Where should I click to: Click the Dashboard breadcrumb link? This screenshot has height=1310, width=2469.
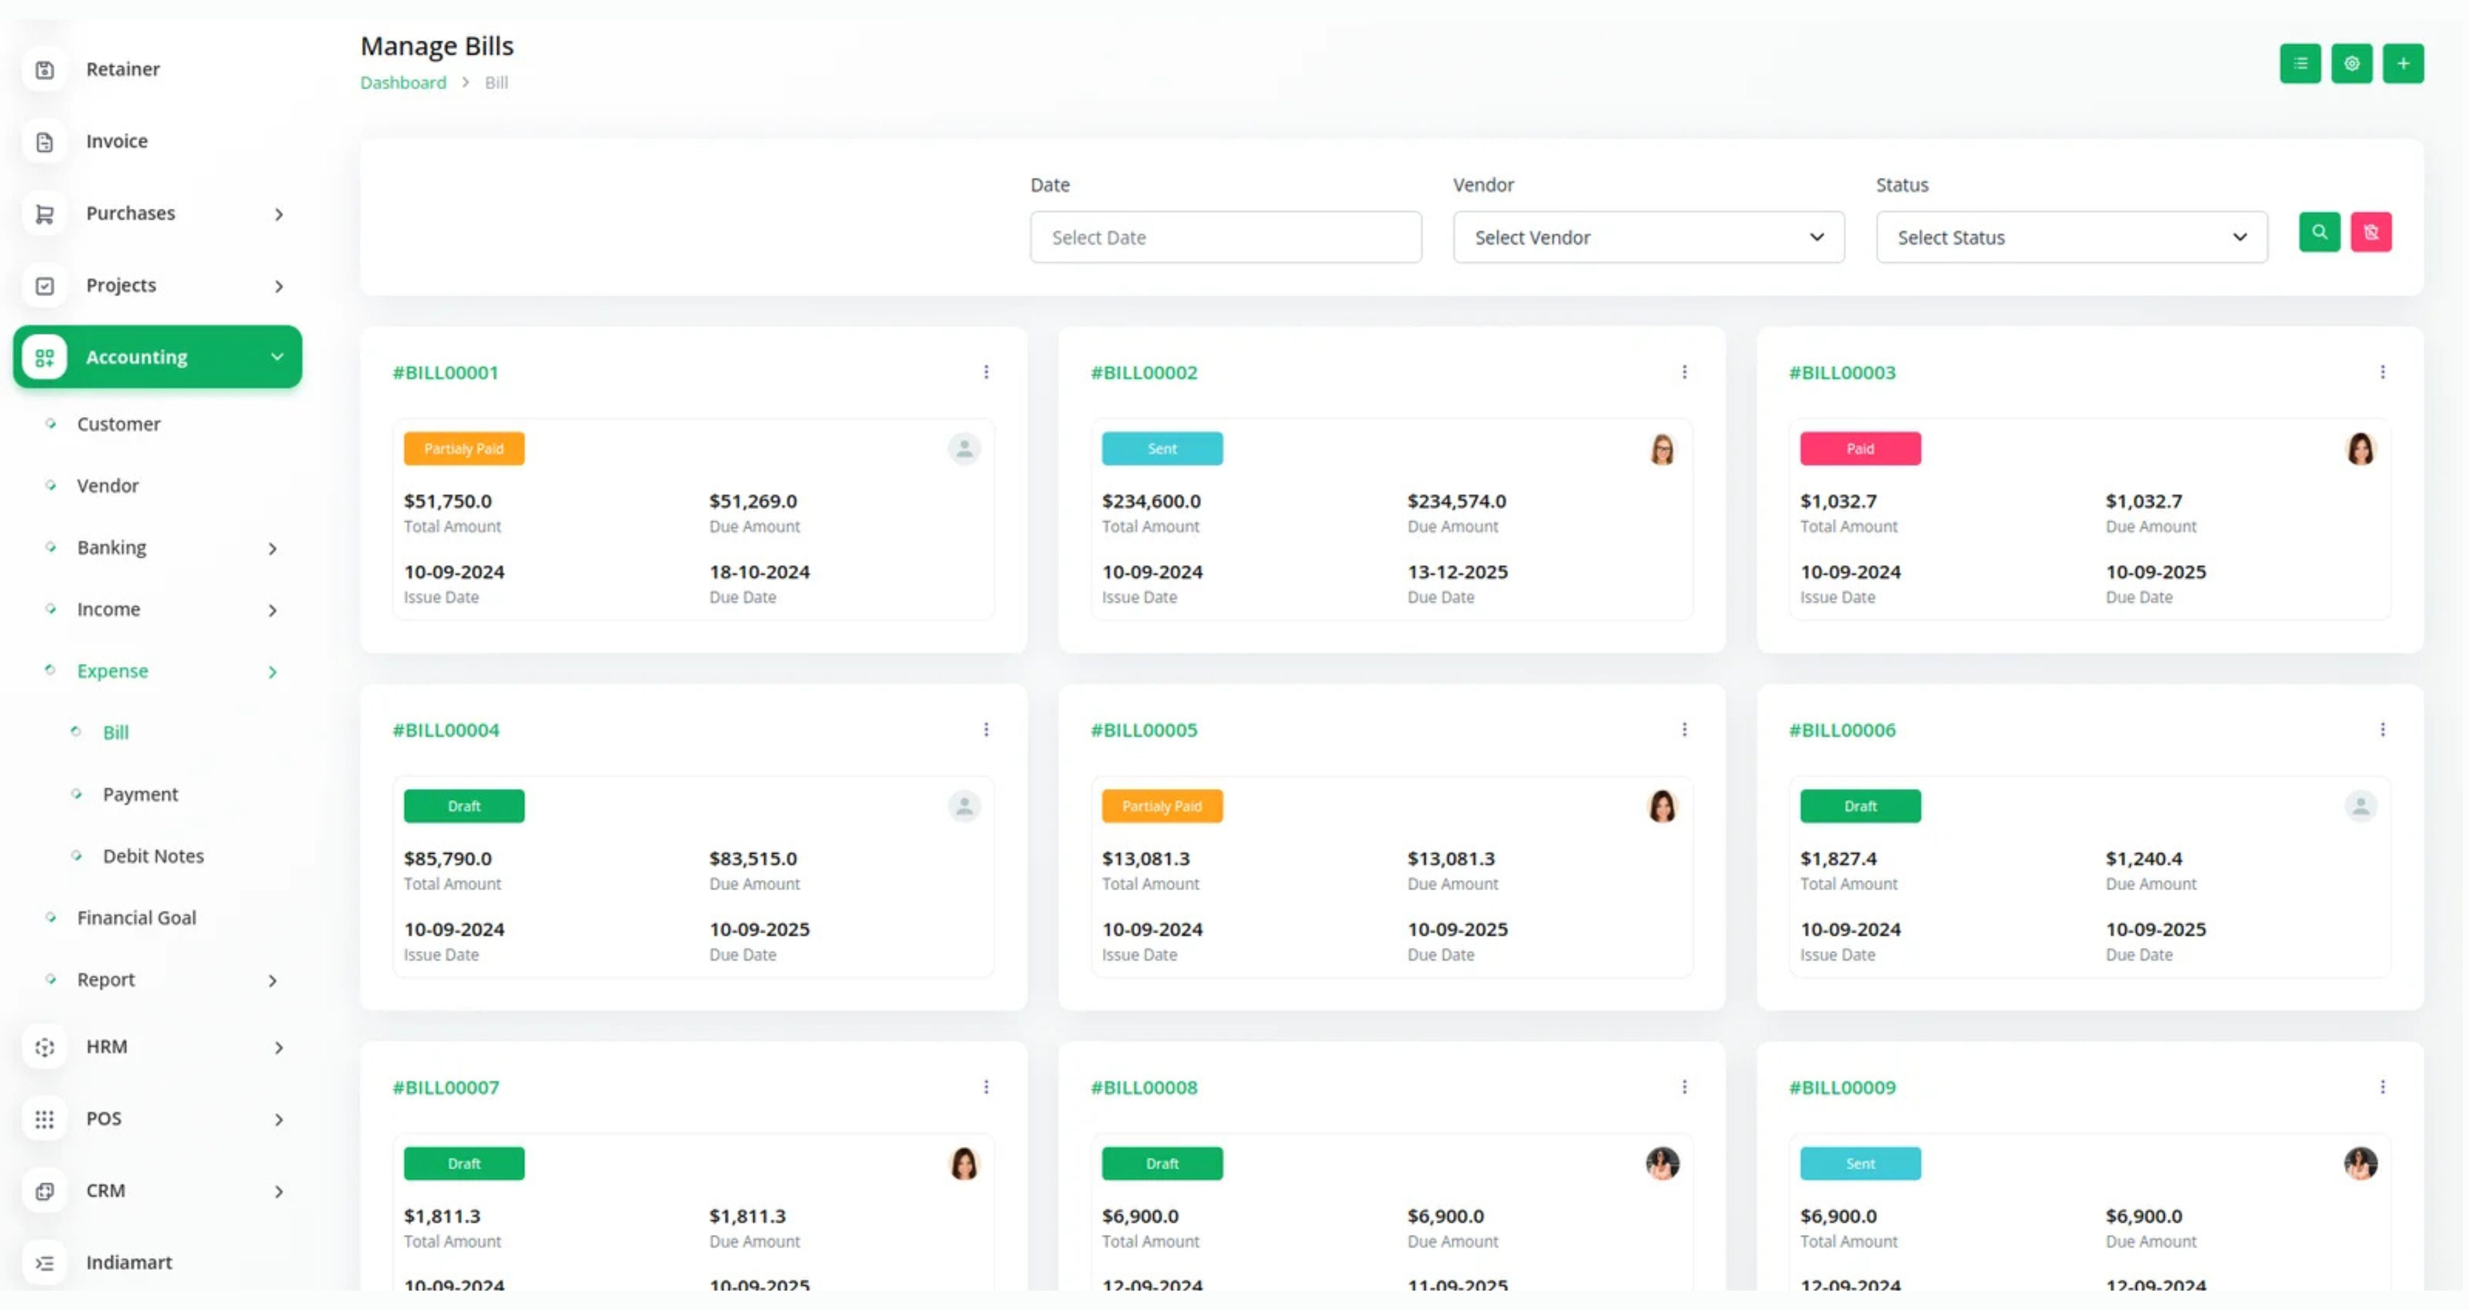point(402,83)
